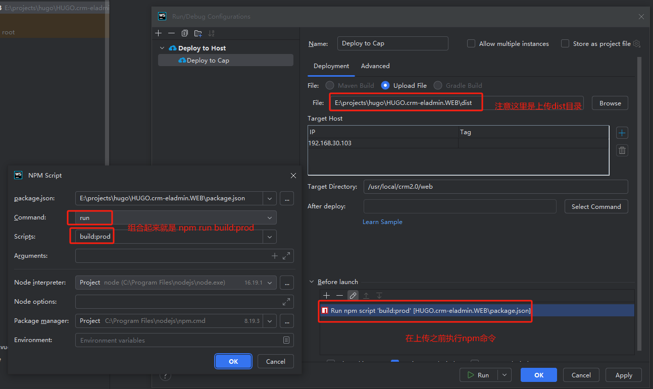Edit the configuration Name field
653x389 pixels.
(x=392, y=43)
